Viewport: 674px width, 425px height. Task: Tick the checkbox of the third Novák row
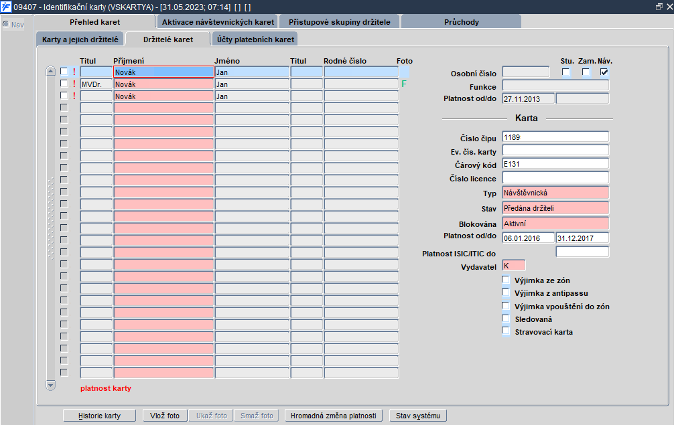pos(64,95)
